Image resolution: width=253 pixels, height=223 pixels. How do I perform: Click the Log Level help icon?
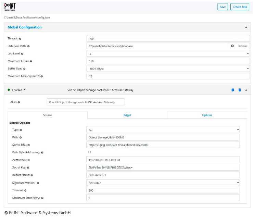[22, 54]
